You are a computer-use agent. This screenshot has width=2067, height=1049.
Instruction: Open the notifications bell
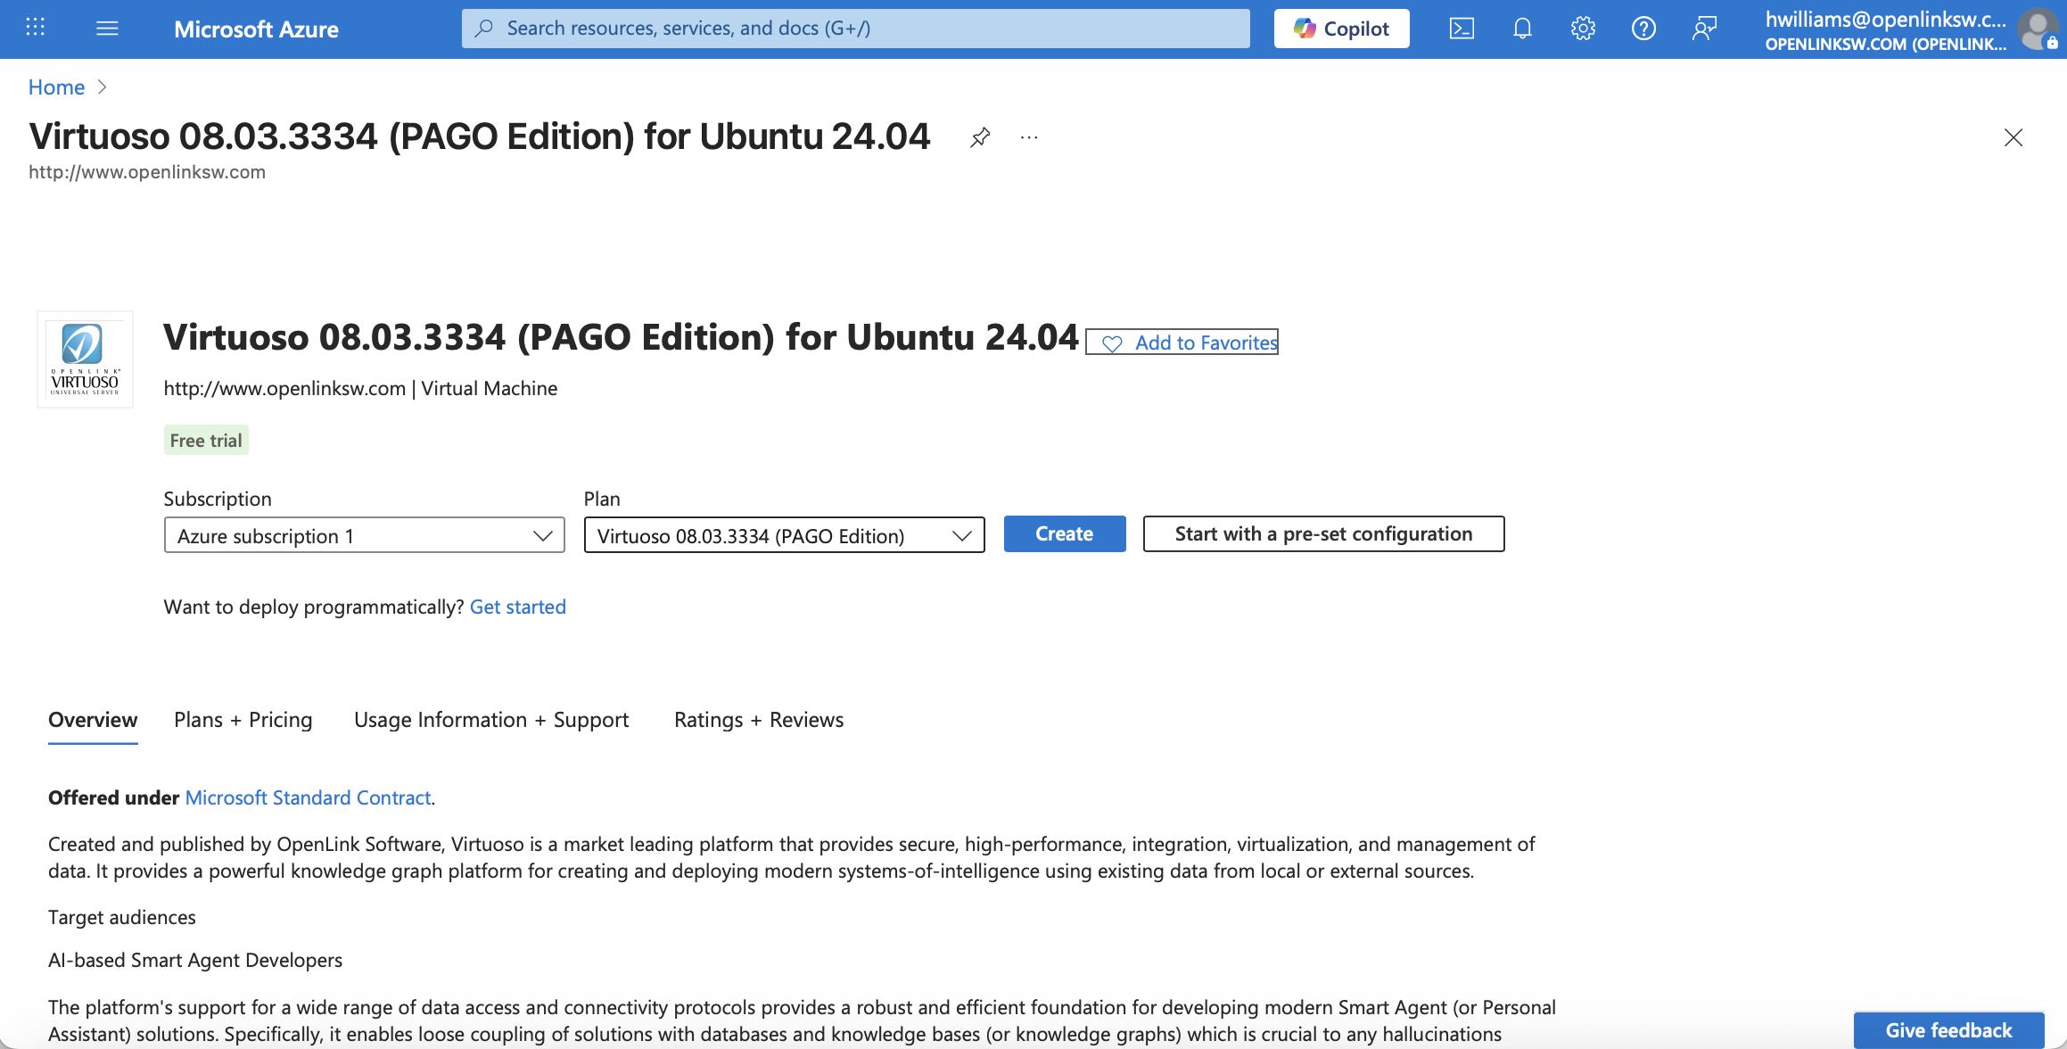[1522, 29]
